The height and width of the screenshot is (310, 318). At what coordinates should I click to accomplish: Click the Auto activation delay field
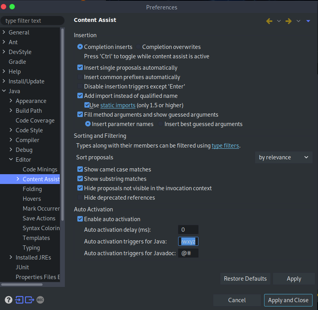pyautogui.click(x=188, y=230)
